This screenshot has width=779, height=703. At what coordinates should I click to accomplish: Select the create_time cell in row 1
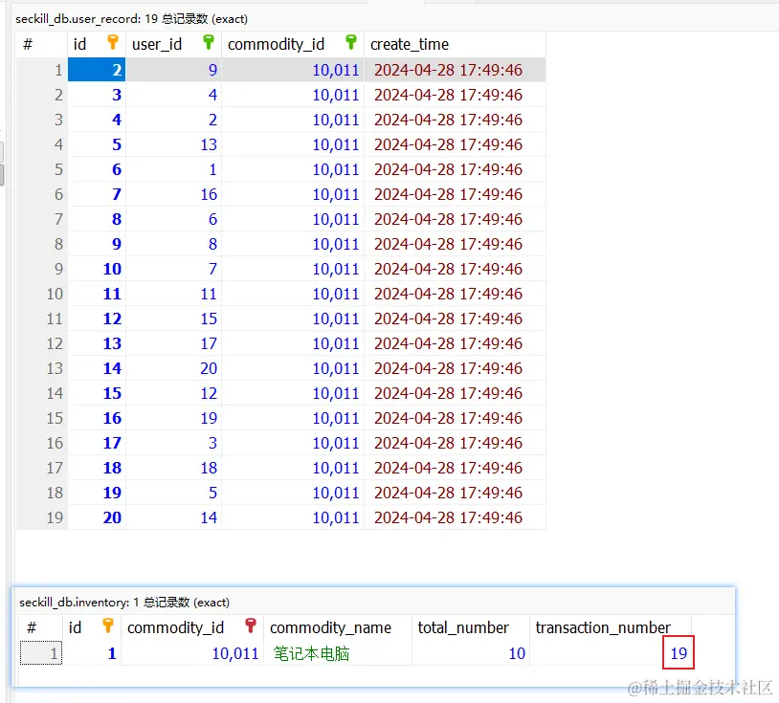click(456, 70)
